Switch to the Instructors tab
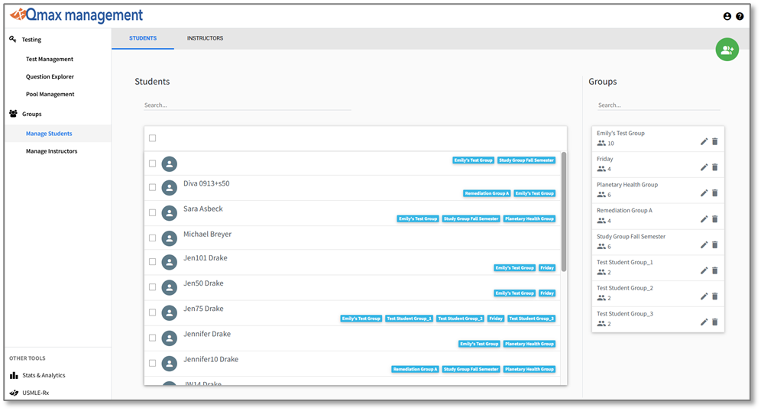The image size is (761, 411). (205, 38)
